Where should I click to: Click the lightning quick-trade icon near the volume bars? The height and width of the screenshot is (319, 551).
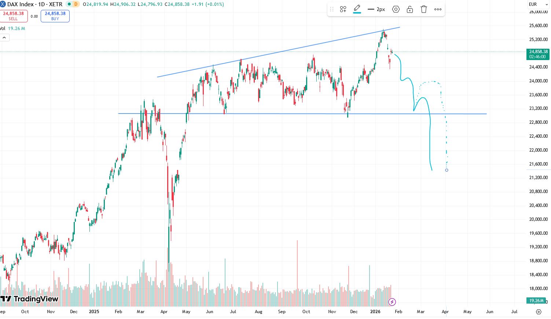pos(392,302)
